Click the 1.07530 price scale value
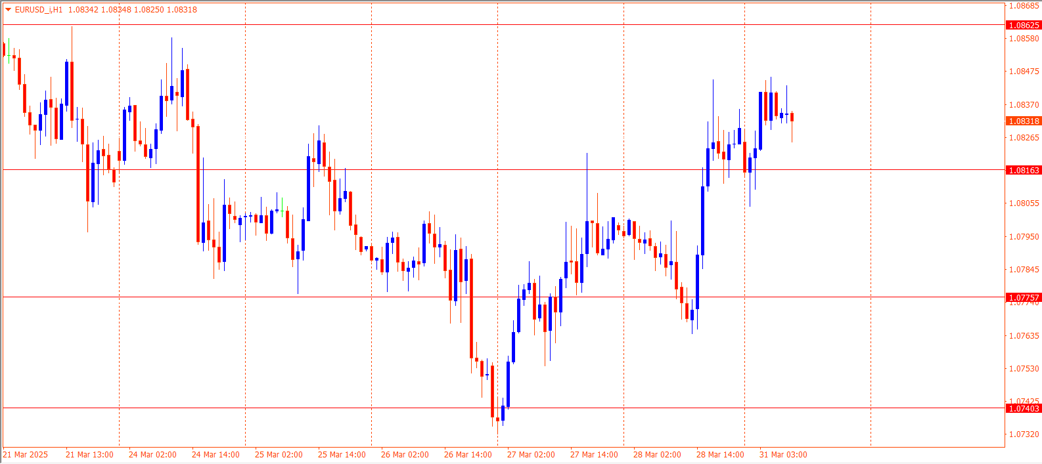Viewport: 1042px width, 464px height. click(1024, 369)
